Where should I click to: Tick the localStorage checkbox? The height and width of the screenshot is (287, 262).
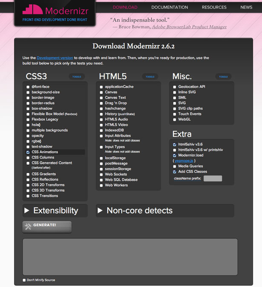click(x=101, y=158)
